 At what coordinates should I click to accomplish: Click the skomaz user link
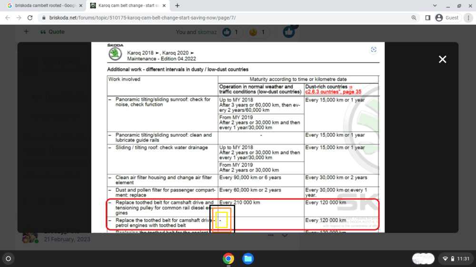(207, 32)
